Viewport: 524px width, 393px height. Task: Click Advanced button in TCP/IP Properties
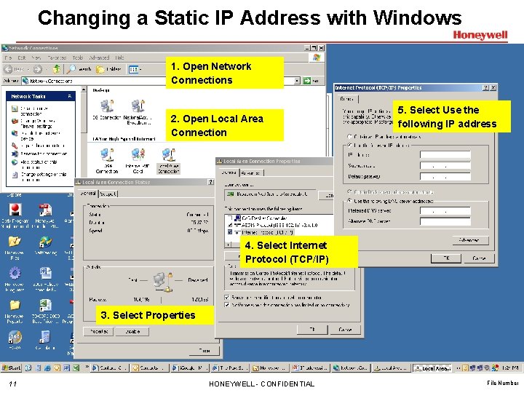471,240
